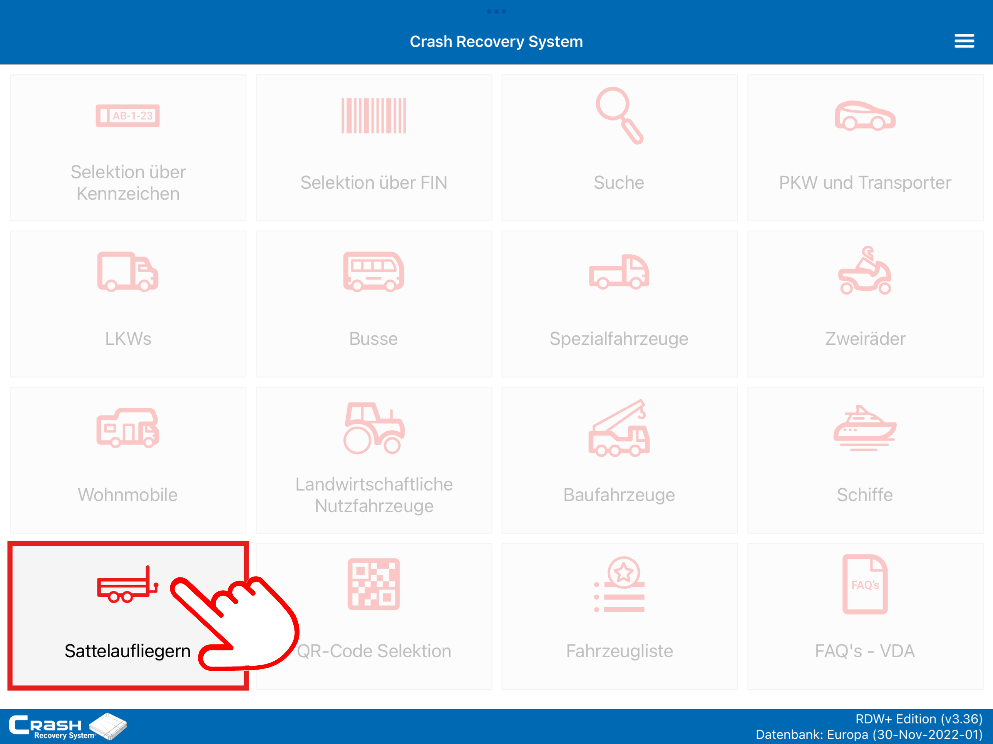The height and width of the screenshot is (744, 993).
Task: Click the 'Datenbank: Europa' status text
Action: tap(869, 735)
